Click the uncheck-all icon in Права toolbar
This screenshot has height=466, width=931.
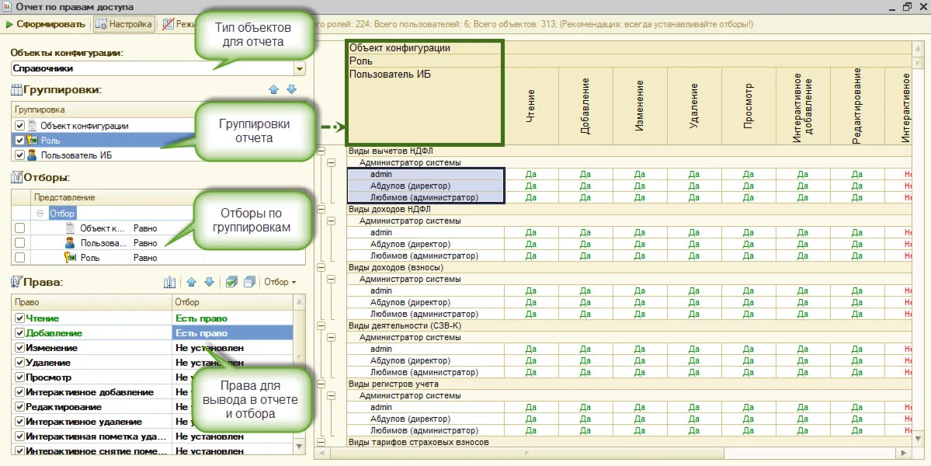249,282
